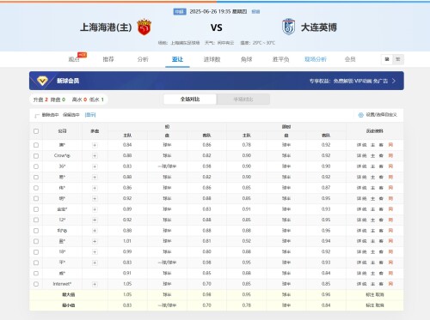
Task: Open the 分析 tab
Action: click(143, 59)
